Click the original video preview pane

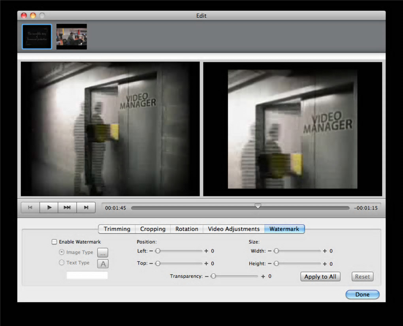pyautogui.click(x=110, y=129)
